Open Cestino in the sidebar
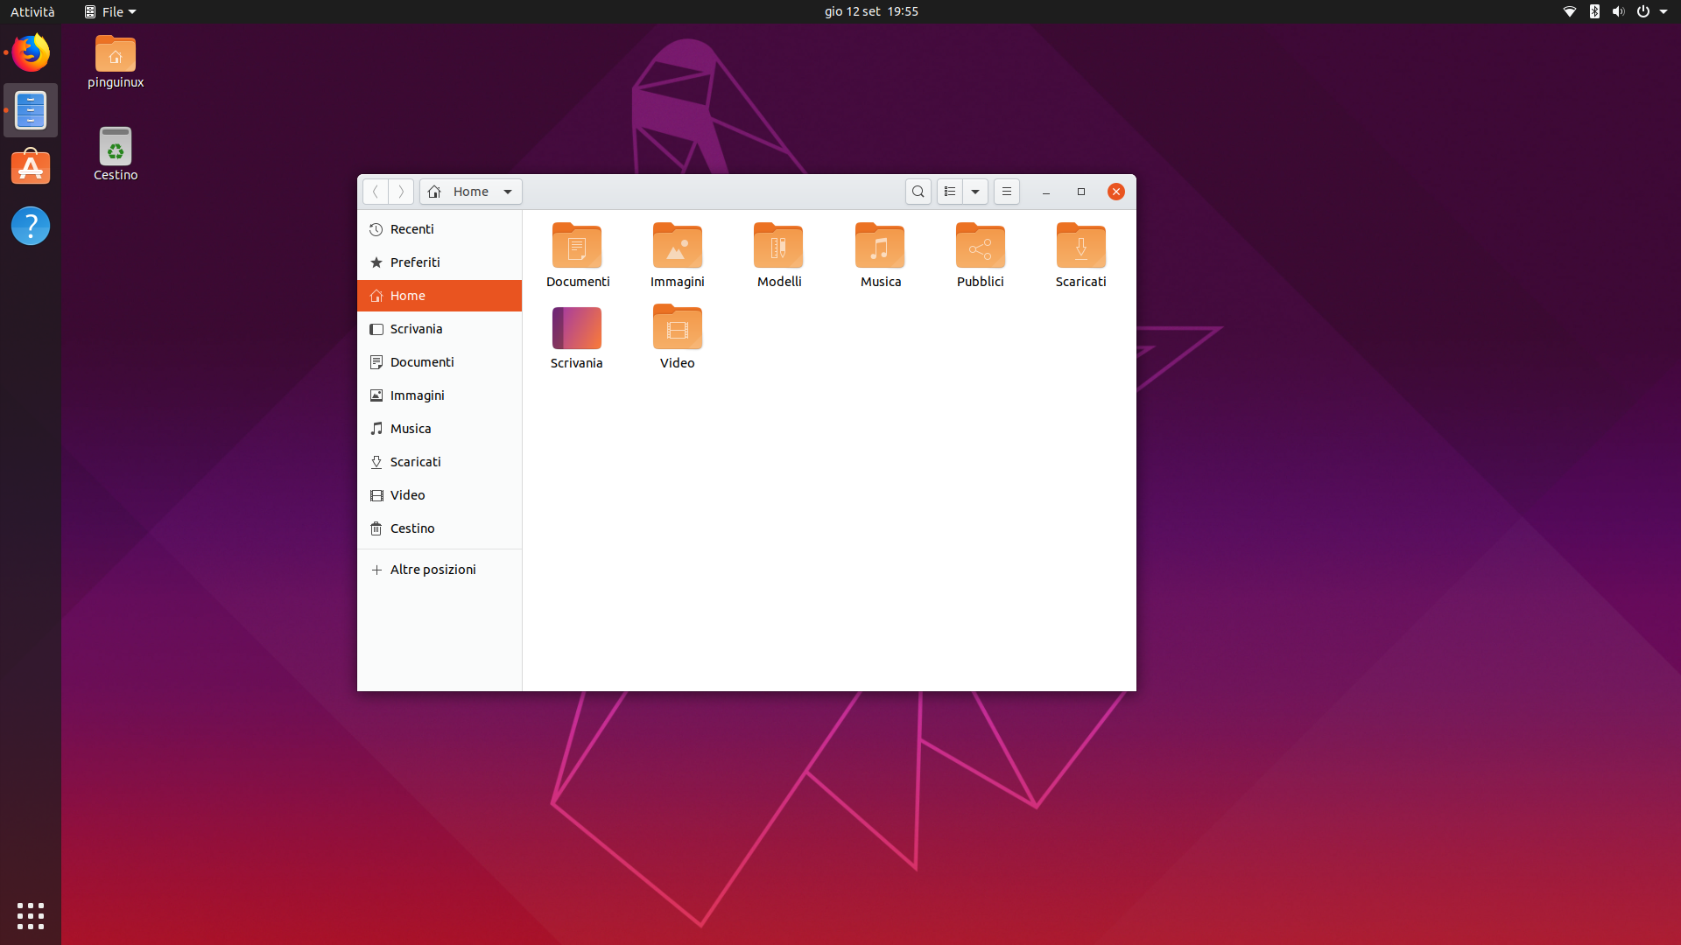The width and height of the screenshot is (1681, 945). (411, 528)
